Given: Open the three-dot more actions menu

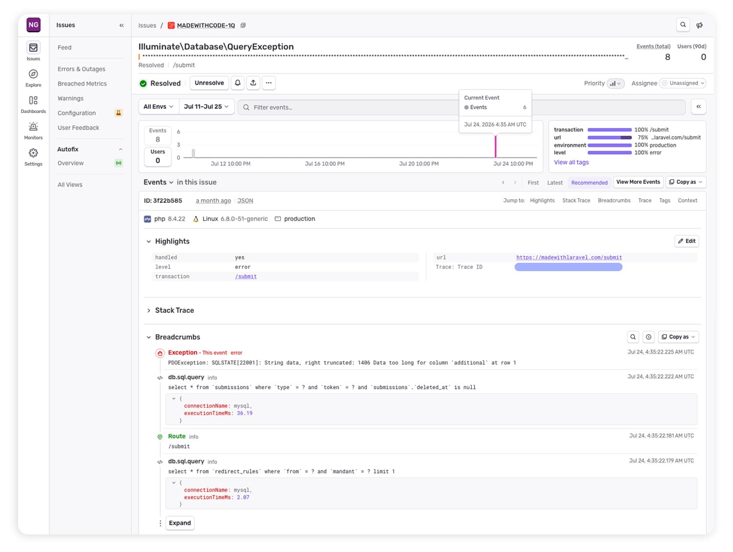Looking at the screenshot, I should 269,83.
